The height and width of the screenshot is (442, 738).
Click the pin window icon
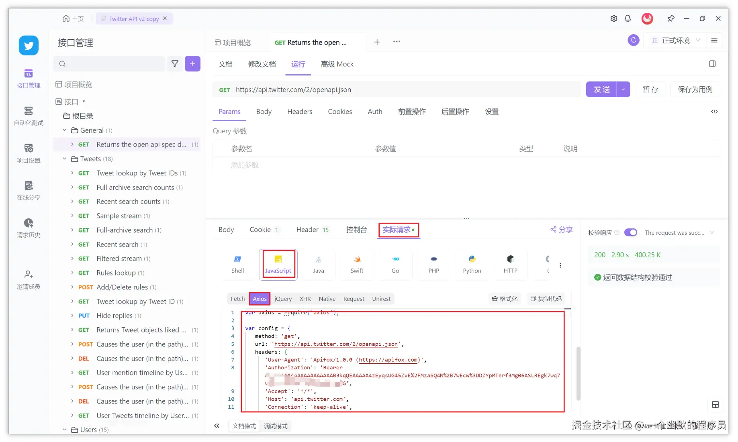coord(671,18)
